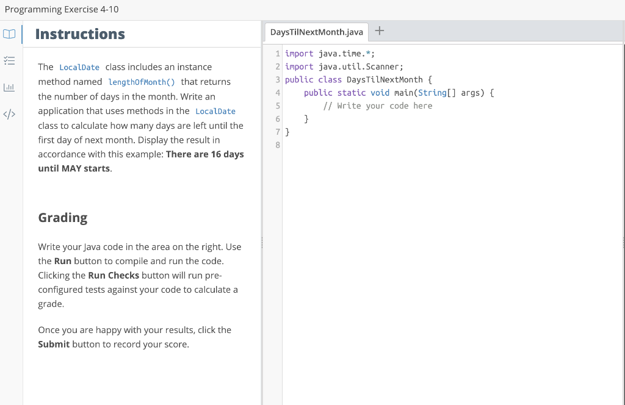
Task: Open the grading results bar-chart icon
Action: pyautogui.click(x=9, y=87)
